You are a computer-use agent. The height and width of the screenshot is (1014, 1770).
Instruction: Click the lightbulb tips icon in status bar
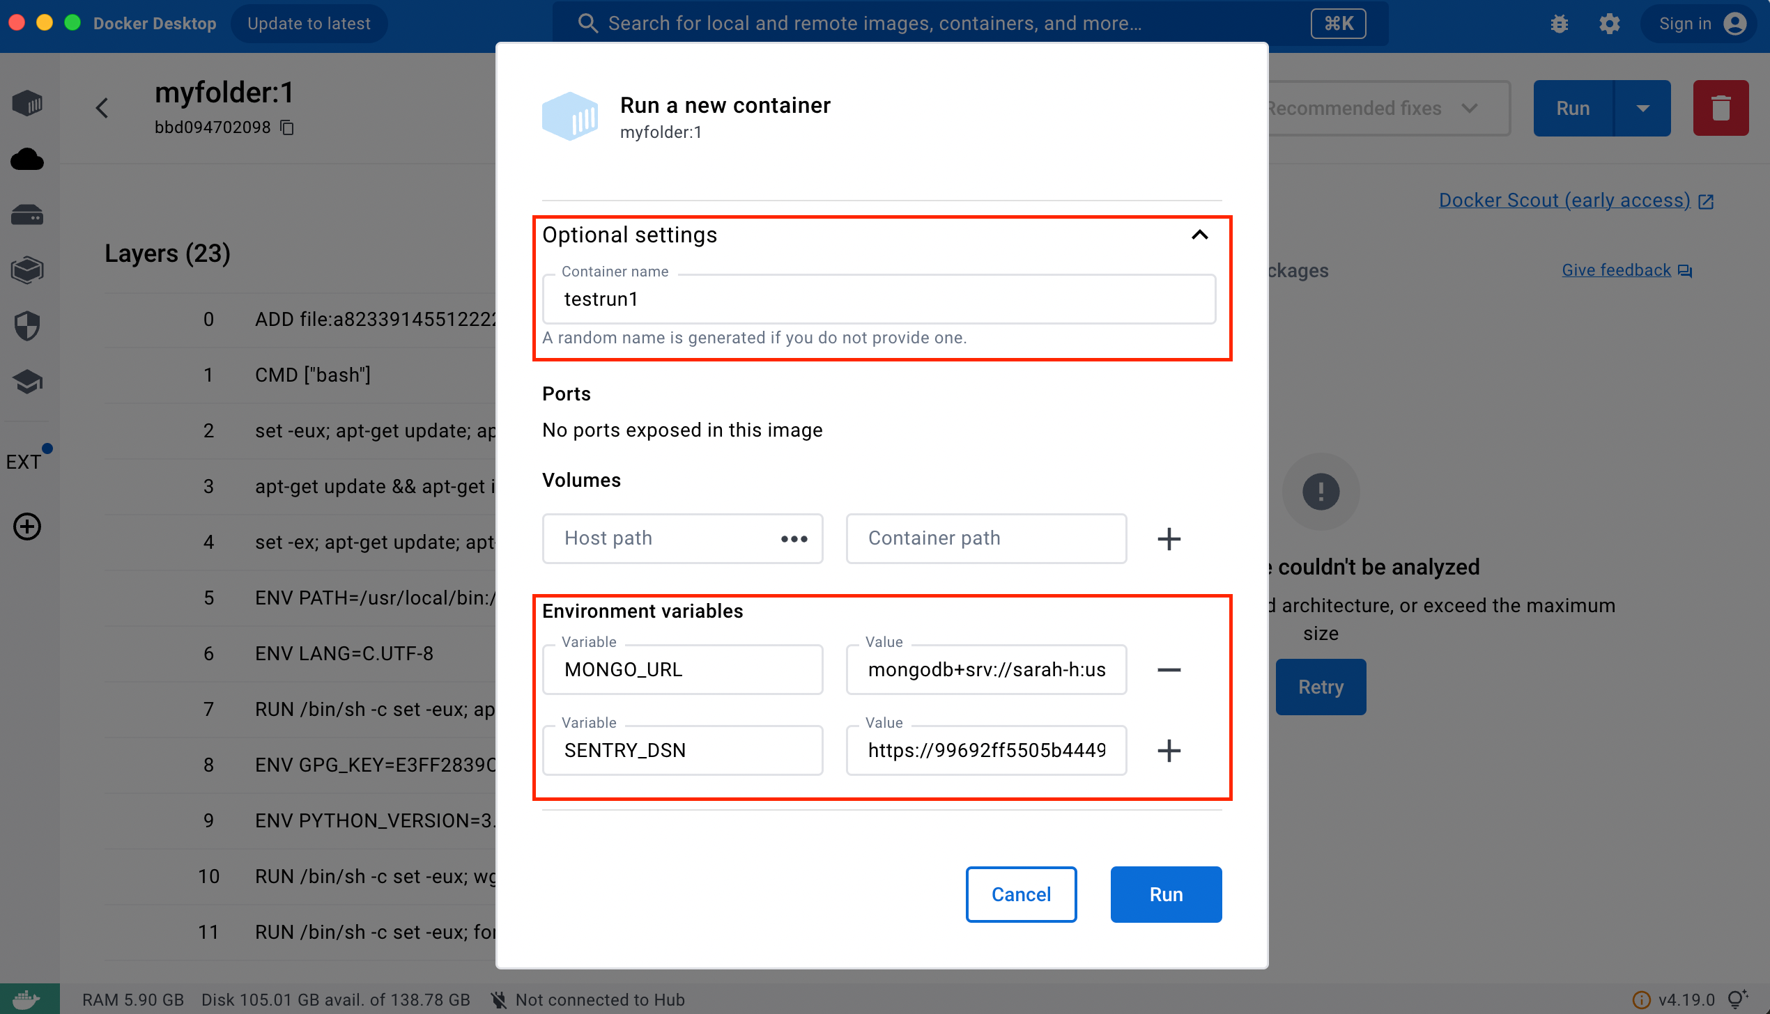1738,999
